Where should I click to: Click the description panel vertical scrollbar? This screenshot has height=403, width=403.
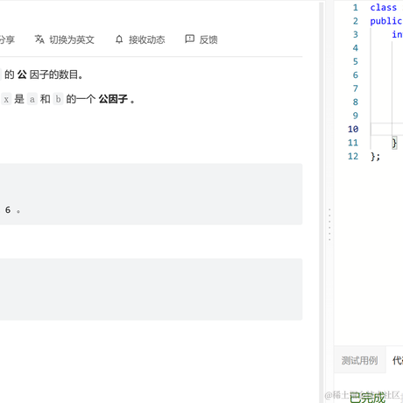(322, 201)
